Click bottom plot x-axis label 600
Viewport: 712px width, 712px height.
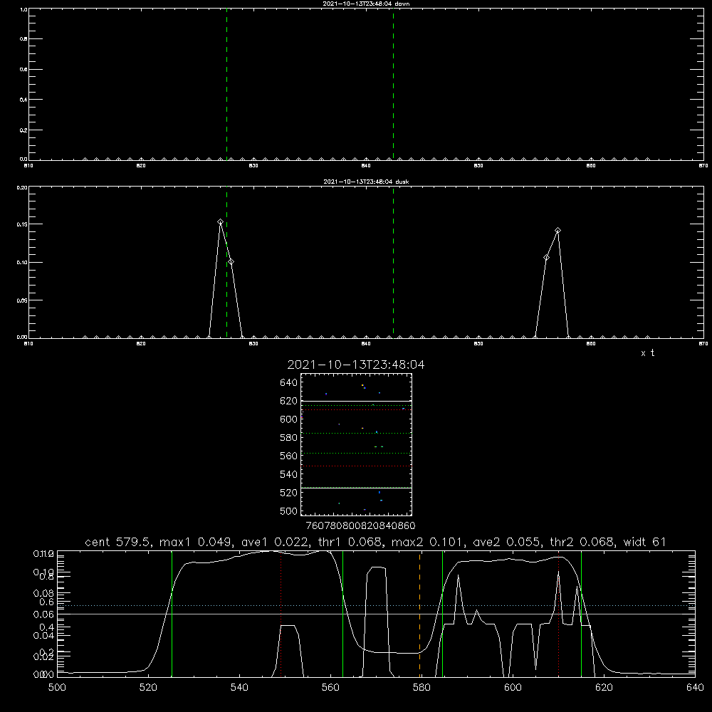pos(513,688)
